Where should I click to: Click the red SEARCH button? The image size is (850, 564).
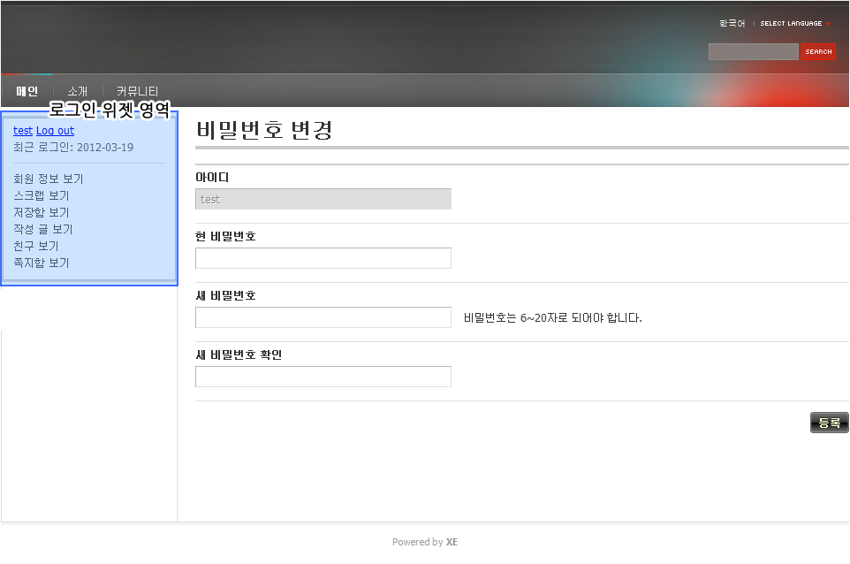(818, 52)
